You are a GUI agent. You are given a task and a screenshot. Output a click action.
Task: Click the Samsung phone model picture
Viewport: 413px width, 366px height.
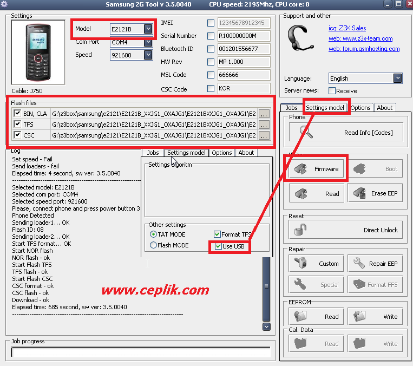pos(38,53)
